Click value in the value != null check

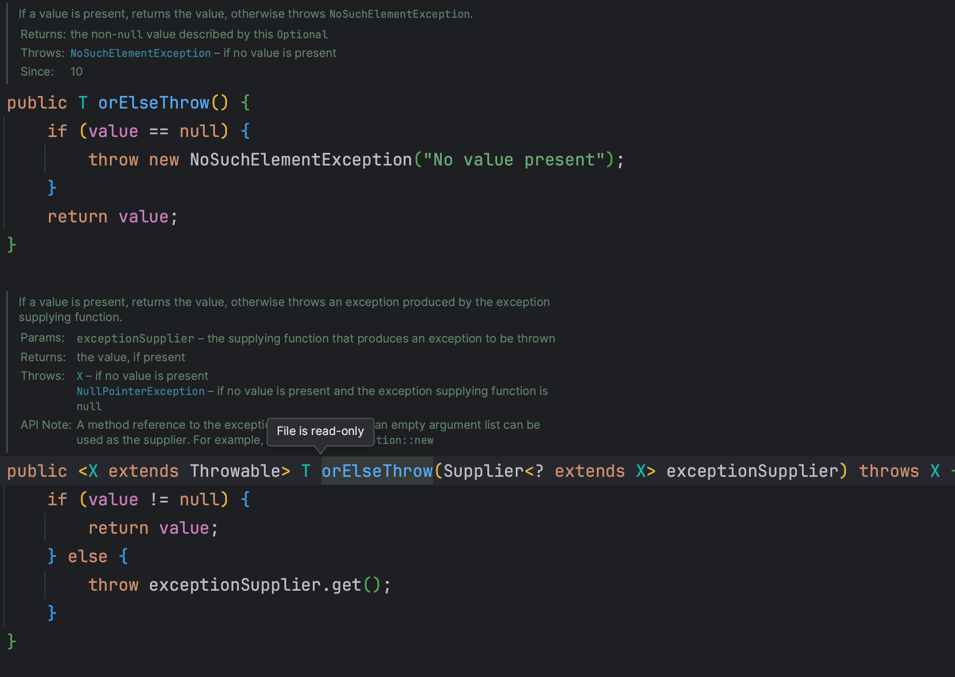[x=113, y=500]
